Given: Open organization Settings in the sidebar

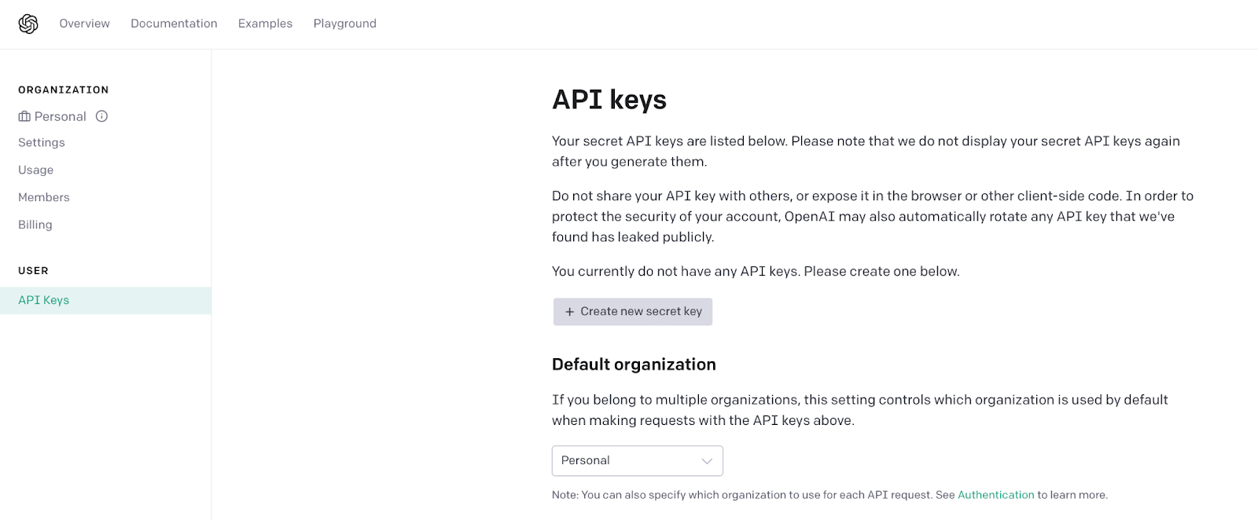Looking at the screenshot, I should coord(42,142).
